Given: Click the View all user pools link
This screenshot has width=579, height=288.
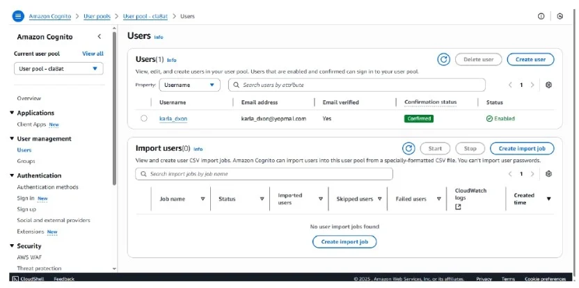Looking at the screenshot, I should tap(93, 54).
